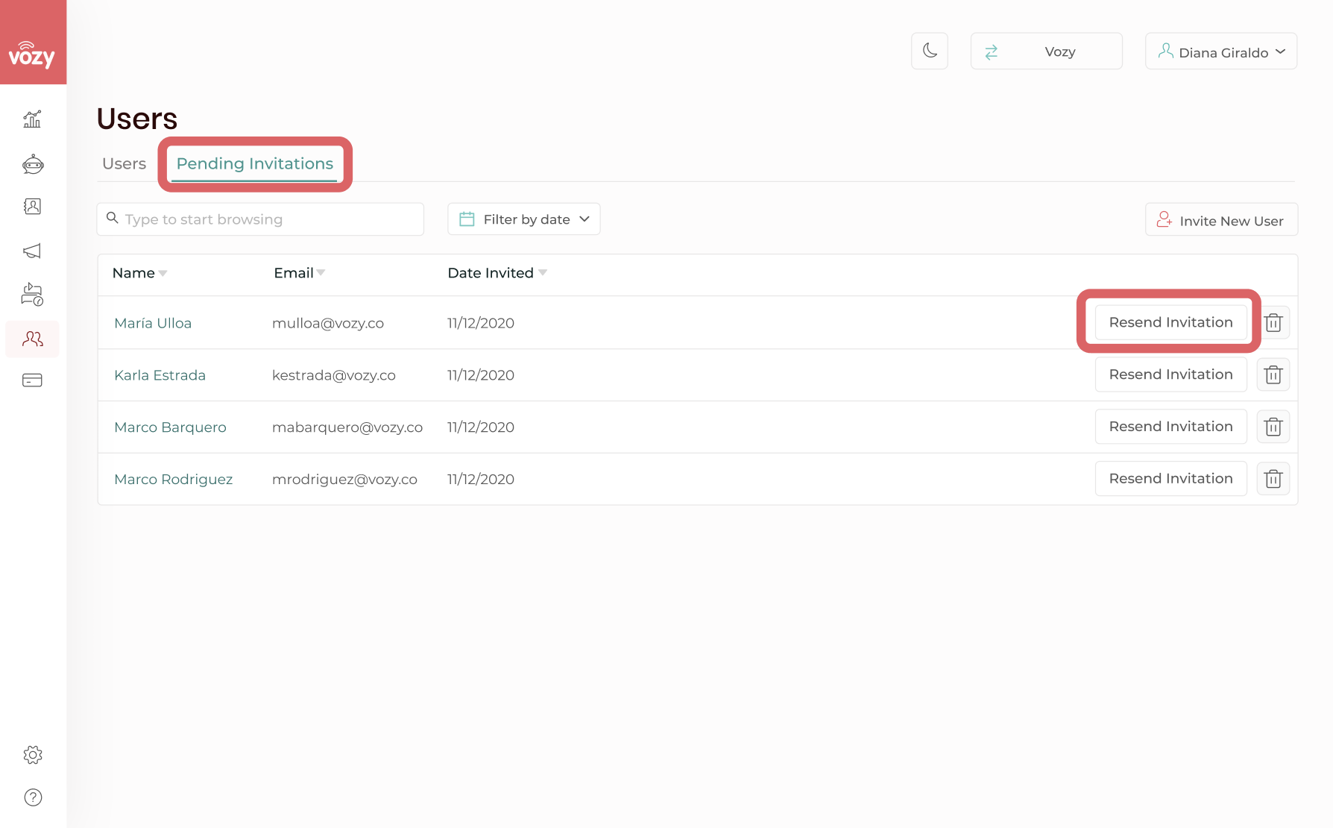Open the bot agents sidebar icon

[33, 164]
